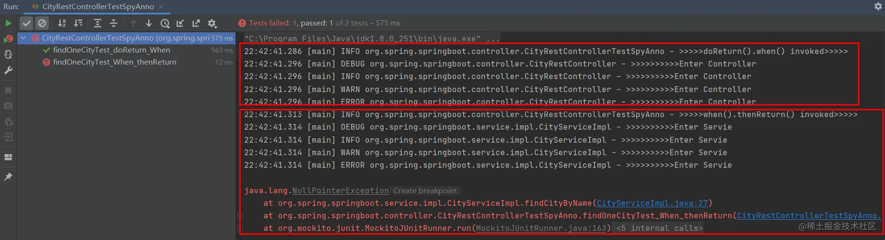Screen dimensions: 885x240
Task: Sort tests by duration
Action: [78, 23]
